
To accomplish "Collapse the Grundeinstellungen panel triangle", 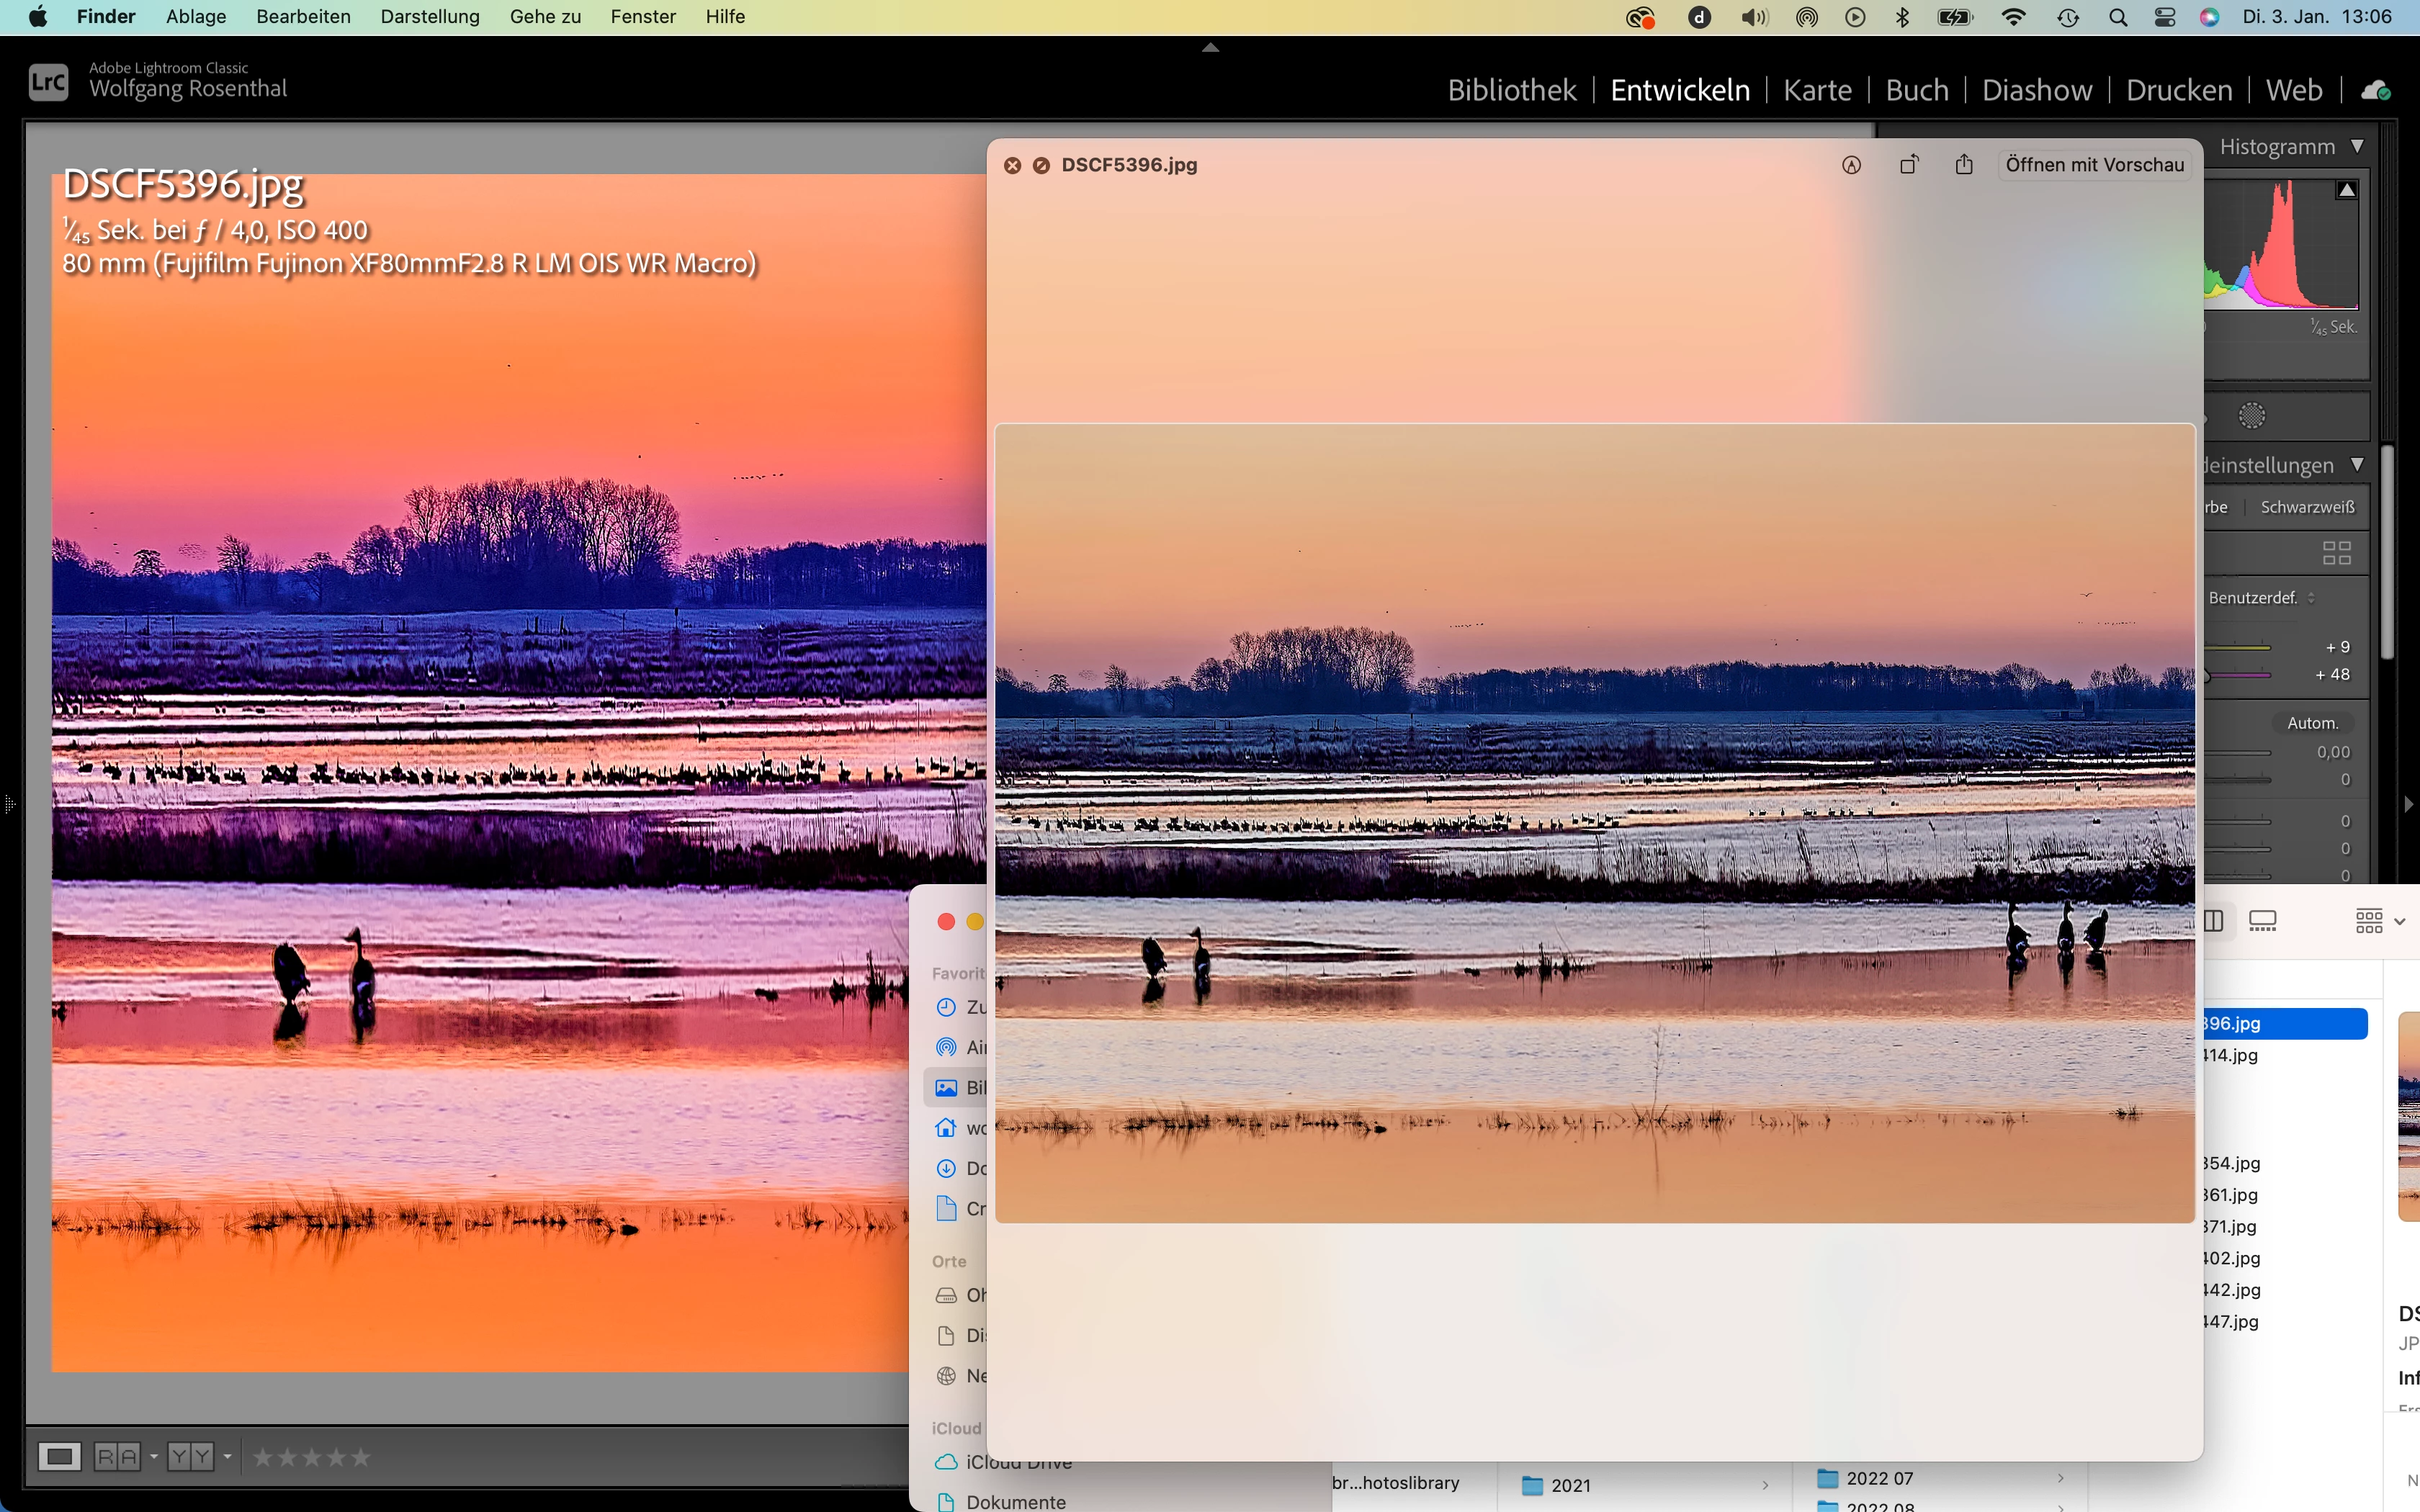I will 2357,465.
